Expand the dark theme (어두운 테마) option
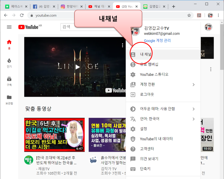The height and width of the screenshot is (179, 224). pos(163,109)
